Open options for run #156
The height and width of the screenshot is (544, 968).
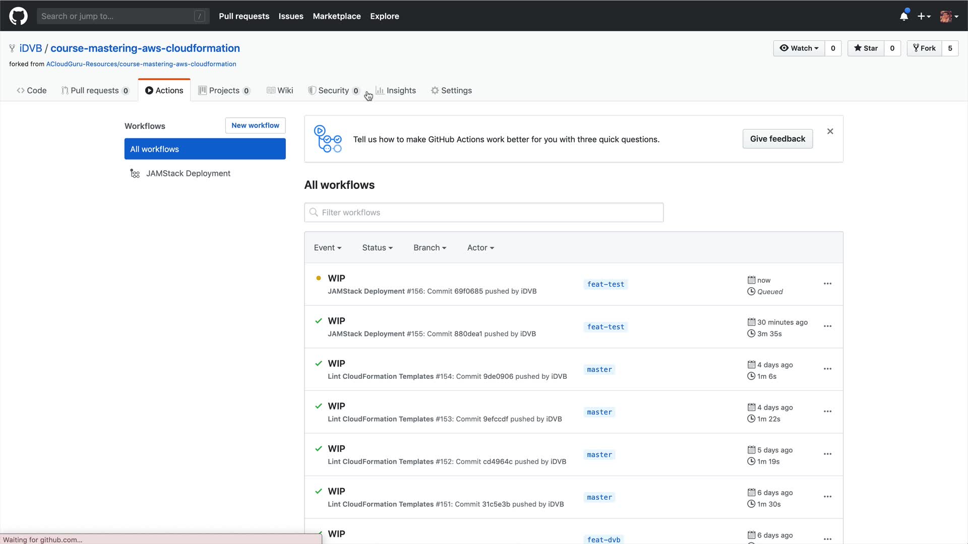(827, 284)
